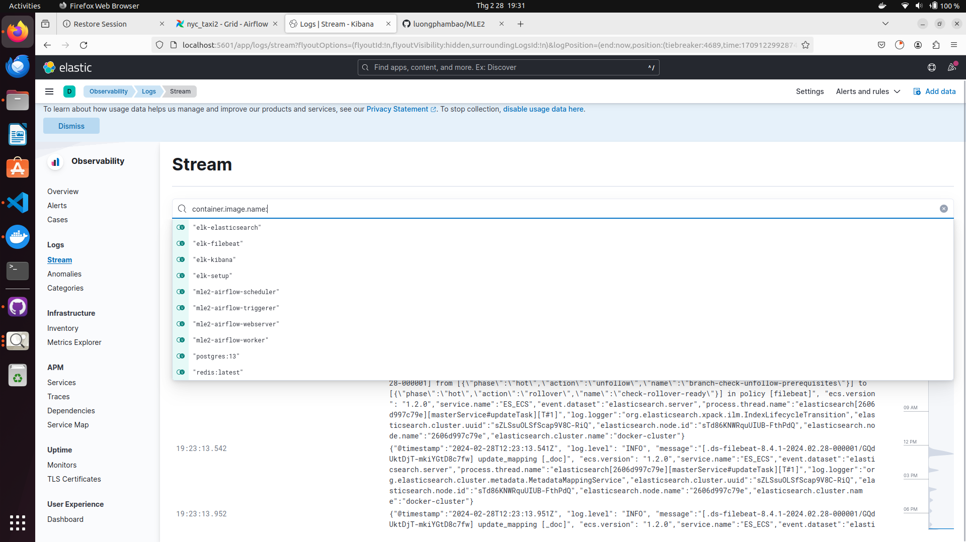Select "elk-kibana" suggestion
The height and width of the screenshot is (542, 966).
point(562,259)
